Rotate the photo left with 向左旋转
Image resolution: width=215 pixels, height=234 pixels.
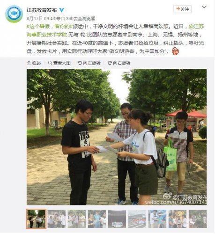coord(89,63)
